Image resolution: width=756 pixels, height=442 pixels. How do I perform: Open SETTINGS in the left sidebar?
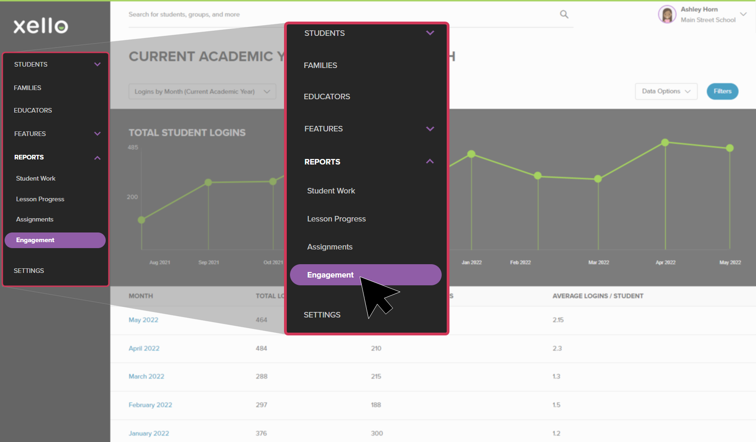tap(29, 271)
